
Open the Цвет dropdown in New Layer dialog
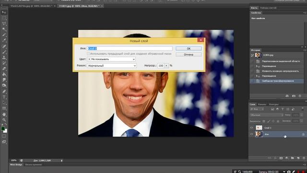111,59
